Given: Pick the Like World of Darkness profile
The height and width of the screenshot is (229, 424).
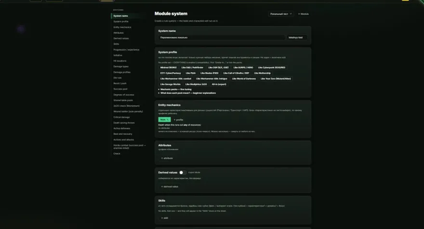Looking at the screenshot, I should click(x=244, y=79).
